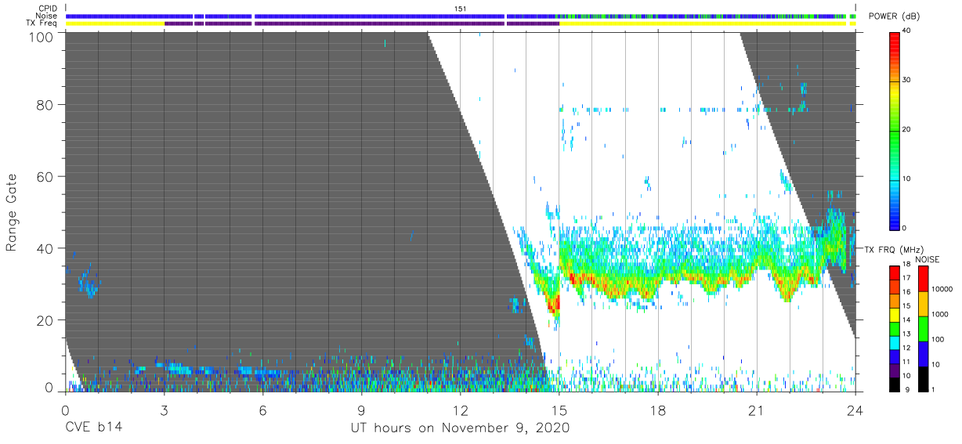This screenshot has height=444, width=962.
Task: Click the strong red echo just before hour 15
Action: (x=554, y=304)
